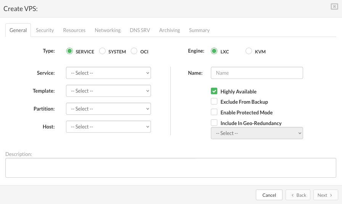342x204 pixels.
Task: Uncheck the Highly Available checkbox
Action: 214,91
